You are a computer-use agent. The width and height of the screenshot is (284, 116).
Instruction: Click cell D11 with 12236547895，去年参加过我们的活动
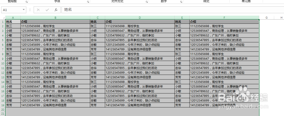point(140,68)
